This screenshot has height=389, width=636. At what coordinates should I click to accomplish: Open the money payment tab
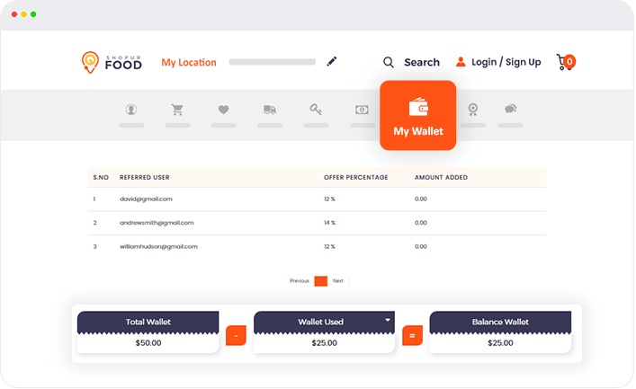click(x=363, y=110)
